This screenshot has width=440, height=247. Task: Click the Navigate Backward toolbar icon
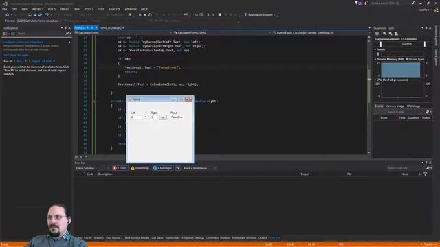pyautogui.click(x=8, y=15)
